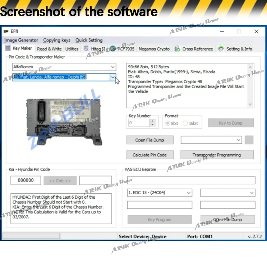Screen dimensions: 267x267
Task: Open the Quick Setting menu
Action: click(89, 40)
